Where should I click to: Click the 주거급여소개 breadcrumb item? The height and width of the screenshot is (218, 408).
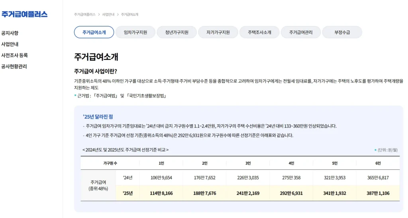[x=129, y=15]
